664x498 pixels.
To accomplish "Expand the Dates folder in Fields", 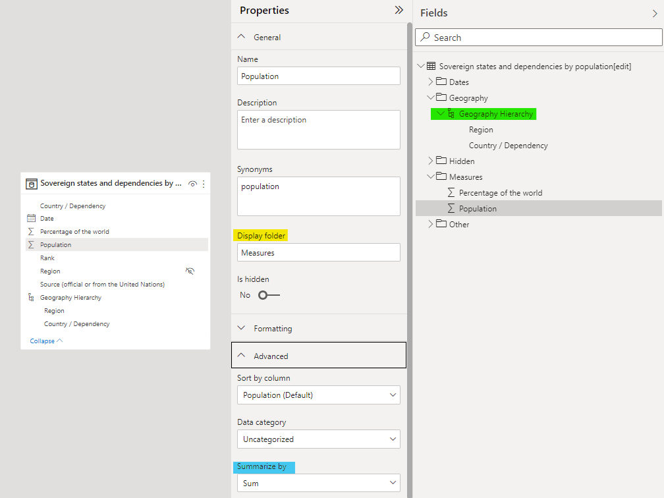I will pyautogui.click(x=431, y=82).
